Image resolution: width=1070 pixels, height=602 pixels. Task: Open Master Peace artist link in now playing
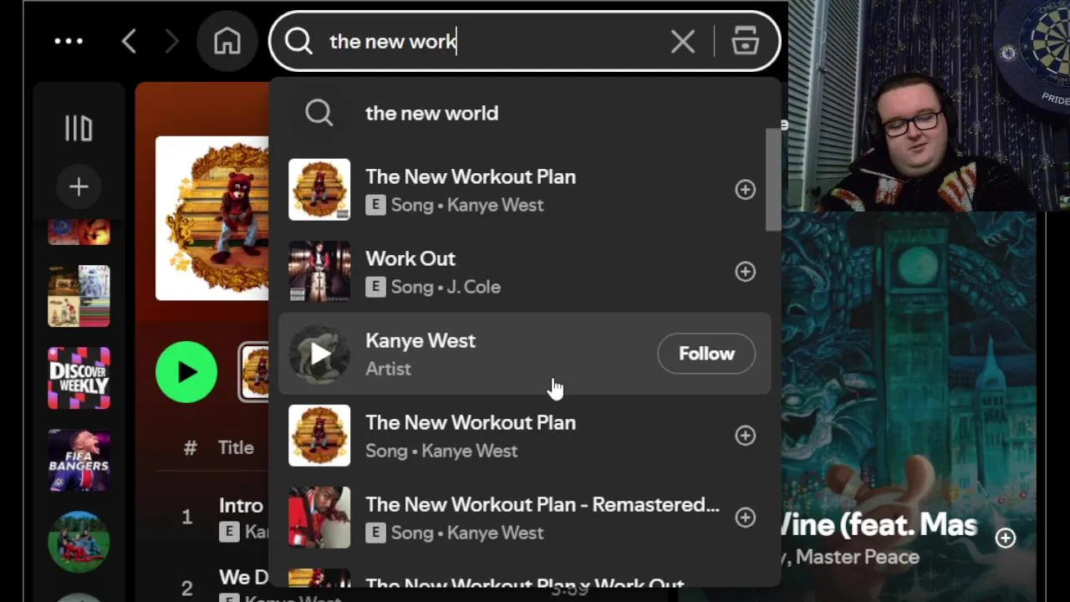[857, 557]
